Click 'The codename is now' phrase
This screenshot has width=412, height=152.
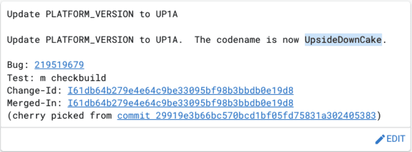click(x=247, y=40)
